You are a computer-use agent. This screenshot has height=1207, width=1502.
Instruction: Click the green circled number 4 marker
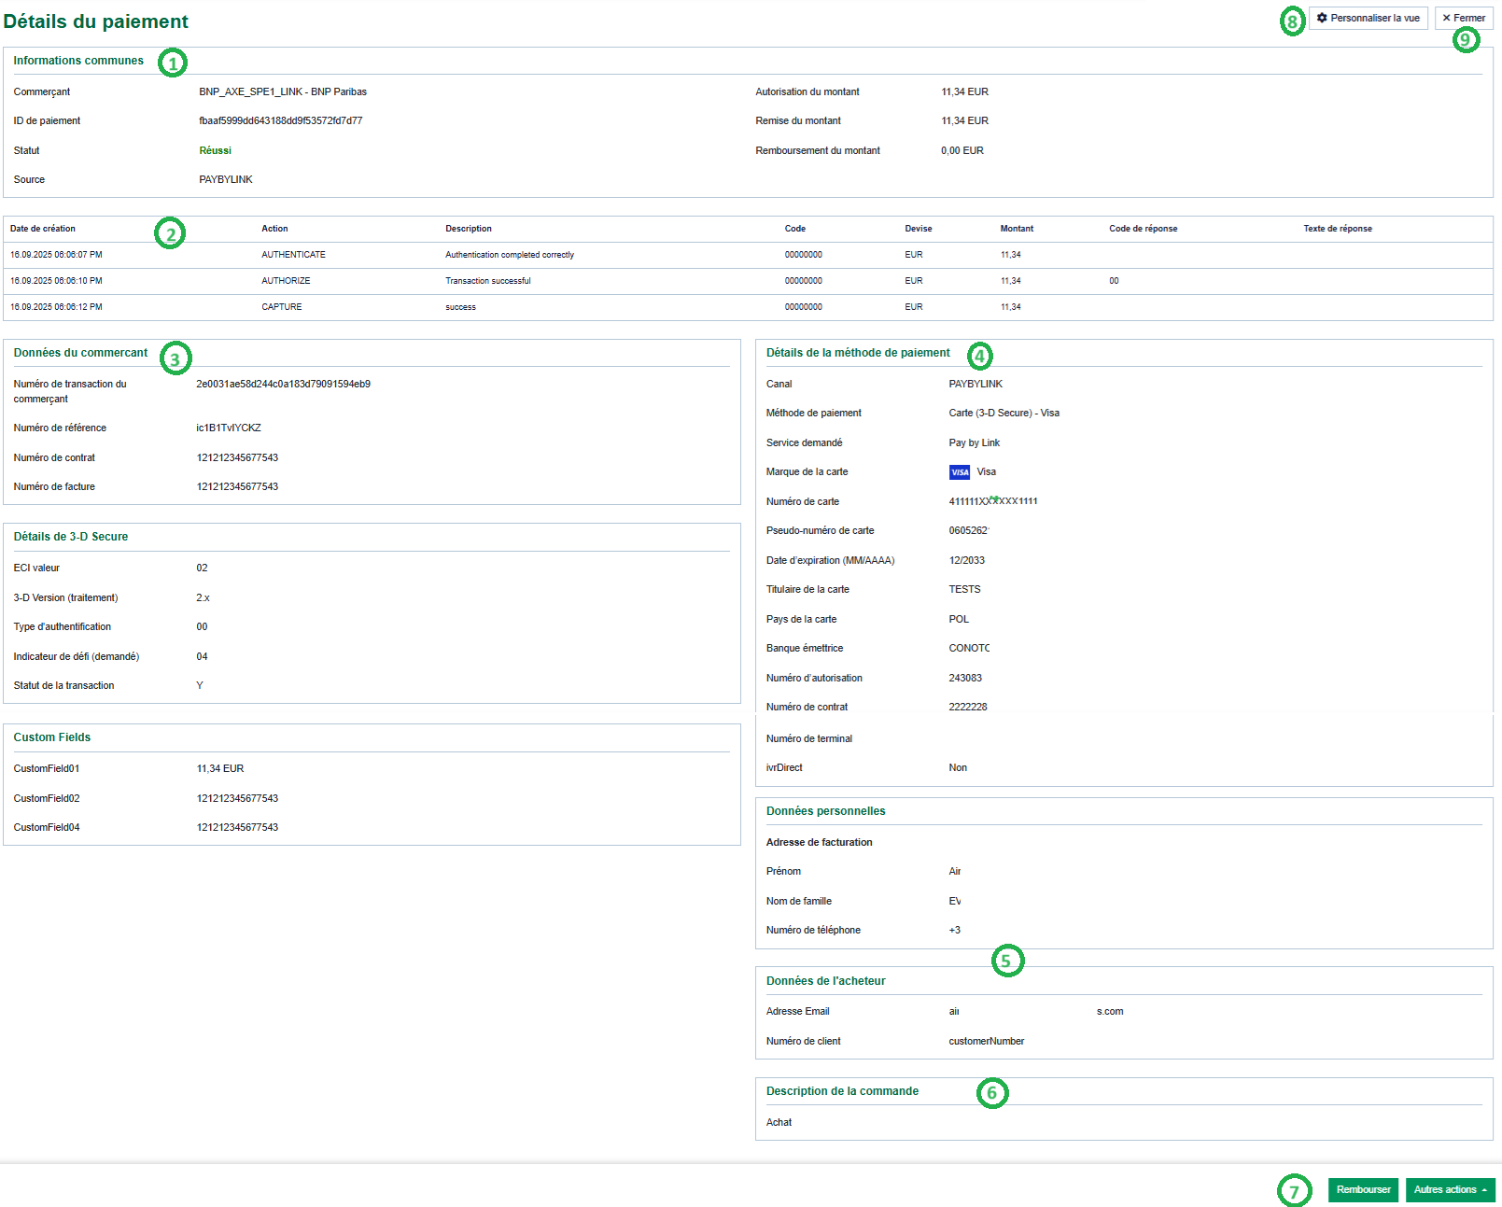click(x=979, y=356)
